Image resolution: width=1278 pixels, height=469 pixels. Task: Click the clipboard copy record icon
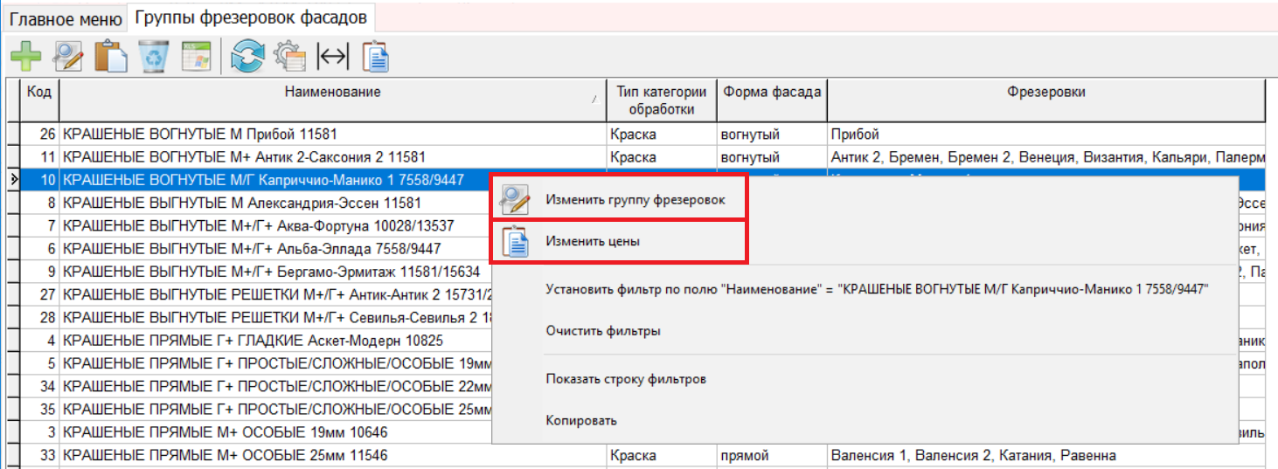pyautogui.click(x=111, y=57)
